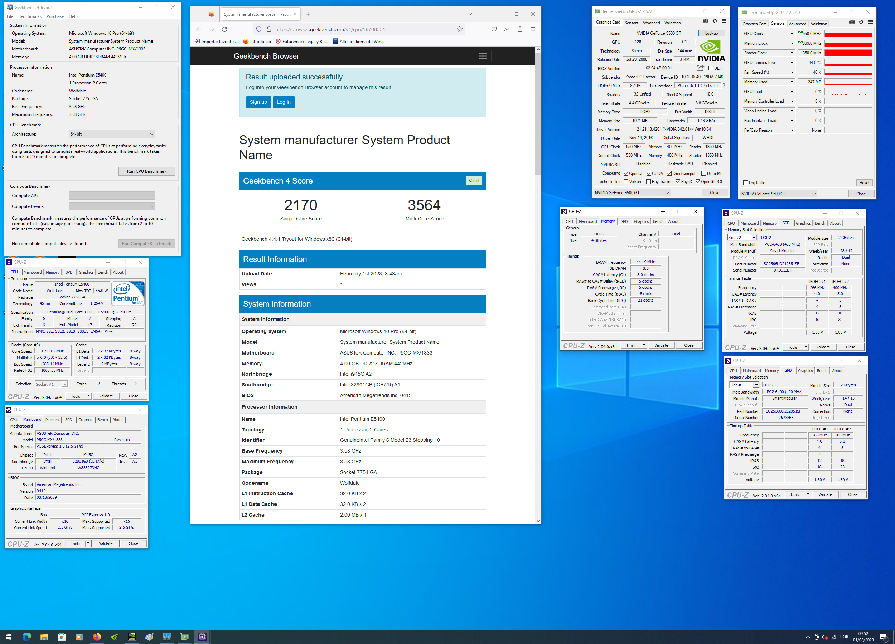Screen dimensions: 895x644
Task: Open notification center in system tray
Action: click(884, 636)
